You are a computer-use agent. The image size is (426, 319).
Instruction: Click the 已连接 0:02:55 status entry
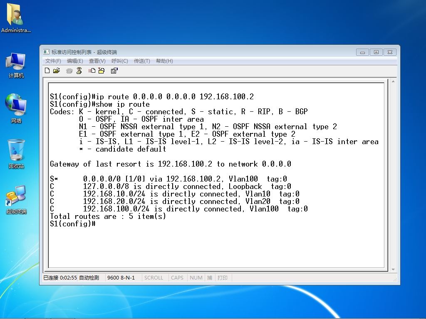[60, 278]
